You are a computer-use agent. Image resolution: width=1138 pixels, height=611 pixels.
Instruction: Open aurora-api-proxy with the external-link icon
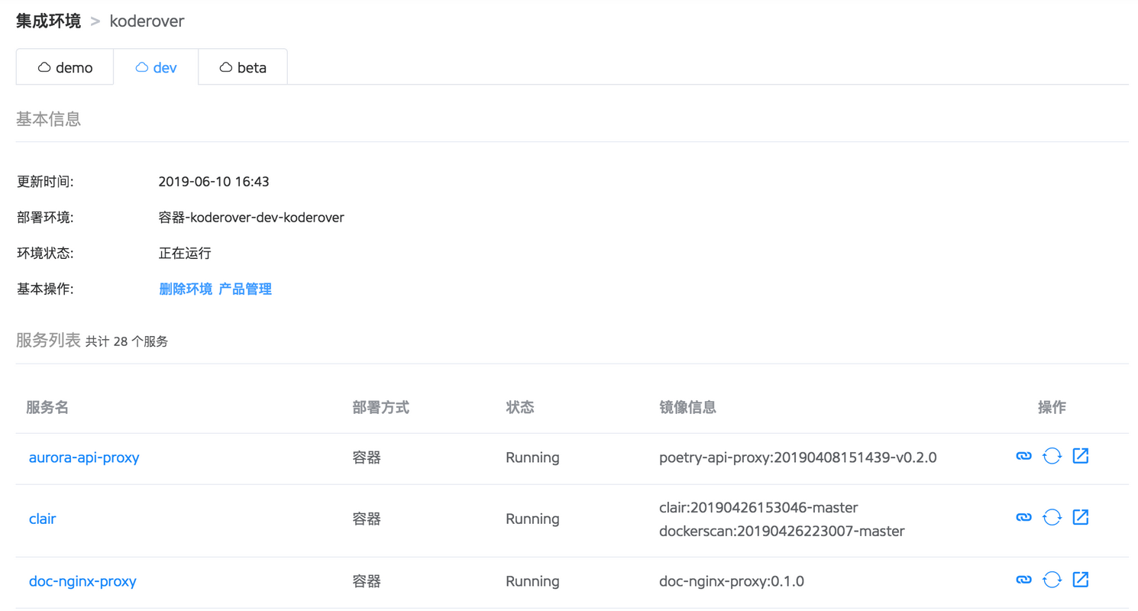[1081, 456]
